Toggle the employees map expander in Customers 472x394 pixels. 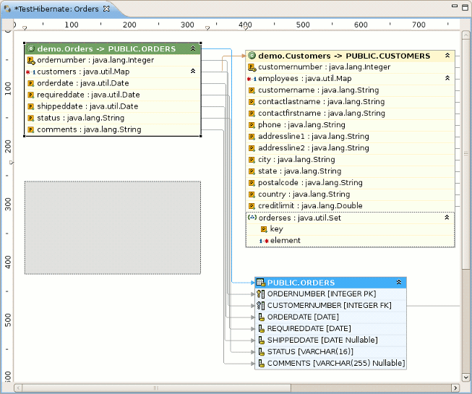click(447, 78)
